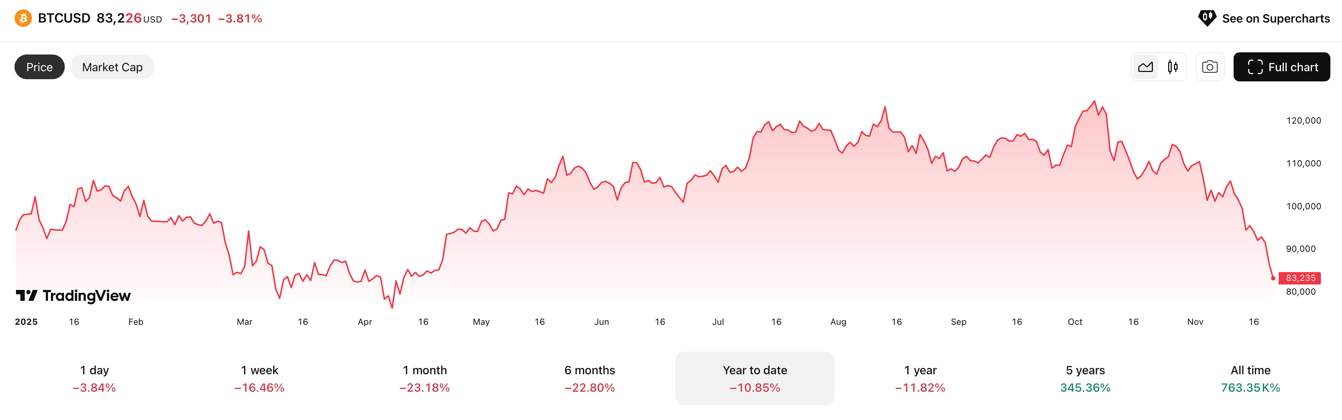Click the Supercharts logo icon
The width and height of the screenshot is (1342, 420).
[x=1207, y=18]
